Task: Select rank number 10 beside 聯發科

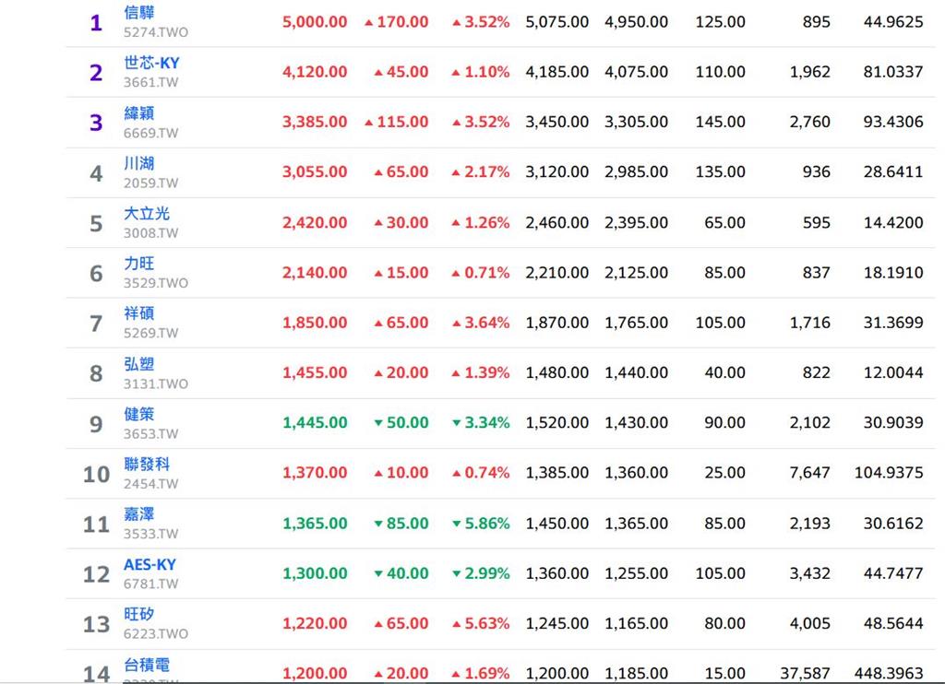Action: [x=96, y=475]
